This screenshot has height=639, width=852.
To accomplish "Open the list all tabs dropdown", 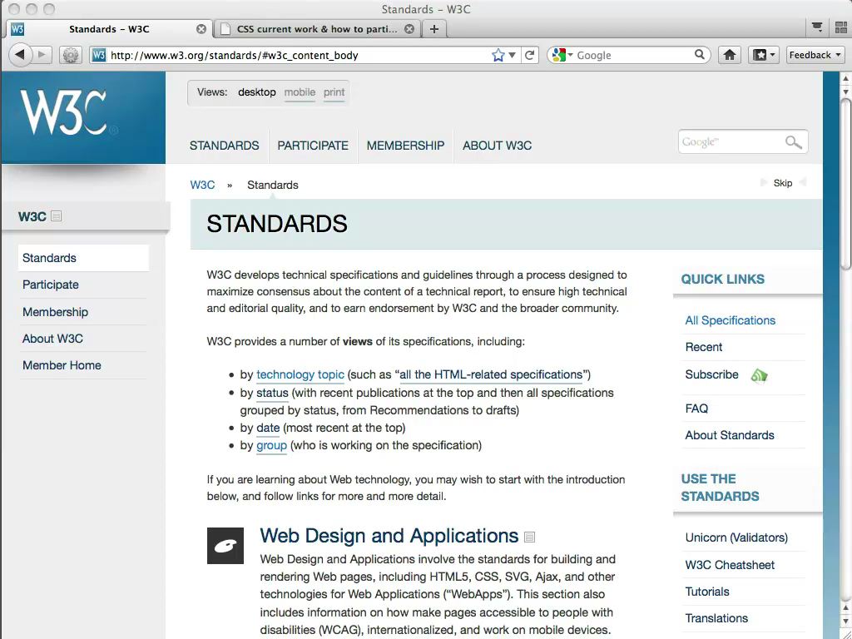I will pos(817,27).
